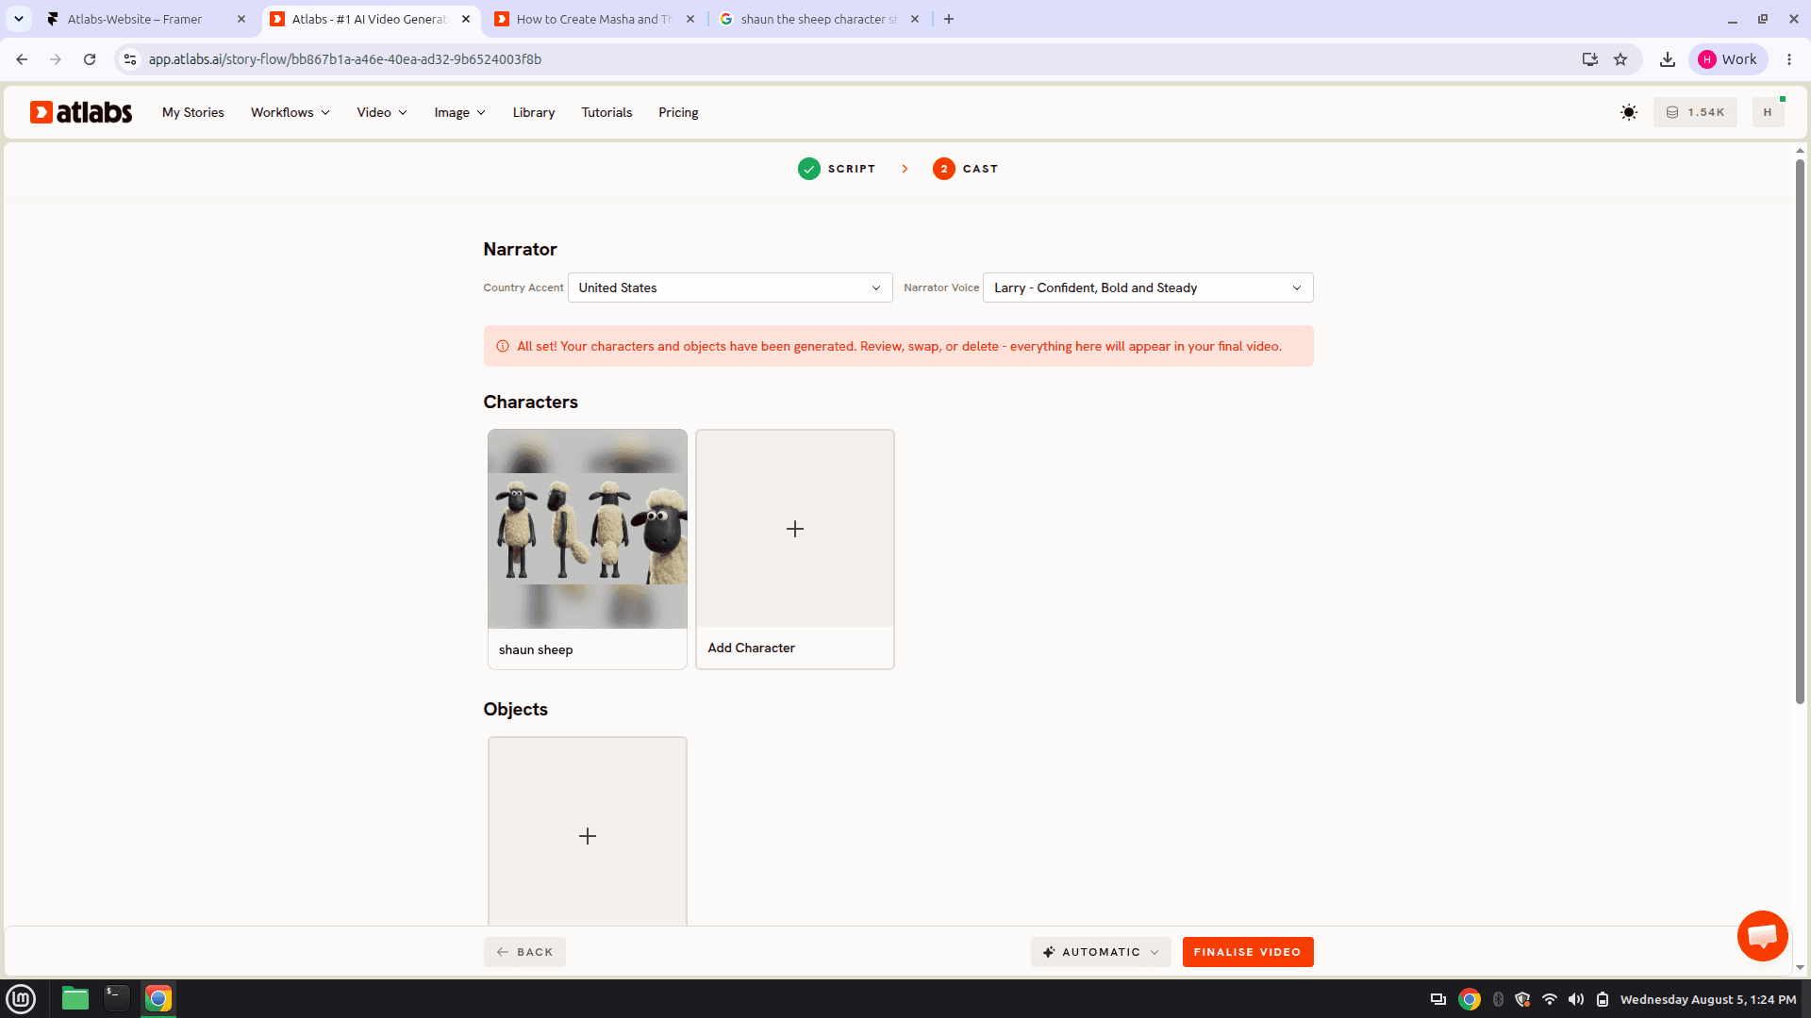Screen dimensions: 1811x1018
Task: Open the Wi-Fi network tray icon
Action: click(1550, 999)
